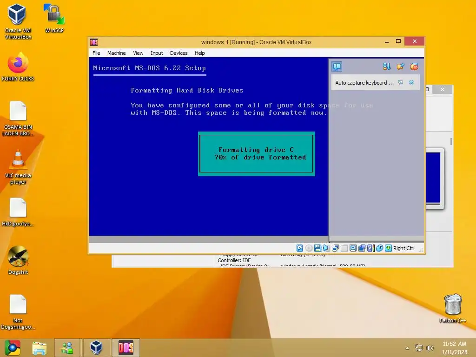Show hidden tray icons arrow
This screenshot has width=476, height=357.
[x=407, y=348]
